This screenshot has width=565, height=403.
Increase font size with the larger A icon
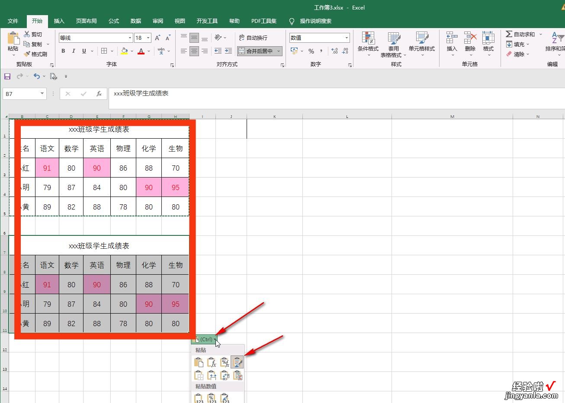[157, 38]
